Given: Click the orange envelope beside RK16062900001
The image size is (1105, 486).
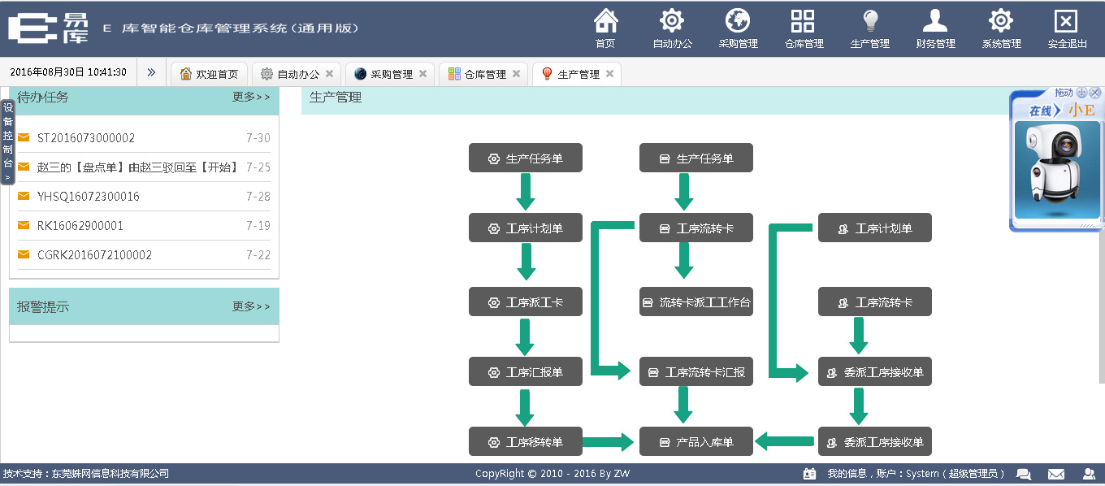Looking at the screenshot, I should pos(23,225).
